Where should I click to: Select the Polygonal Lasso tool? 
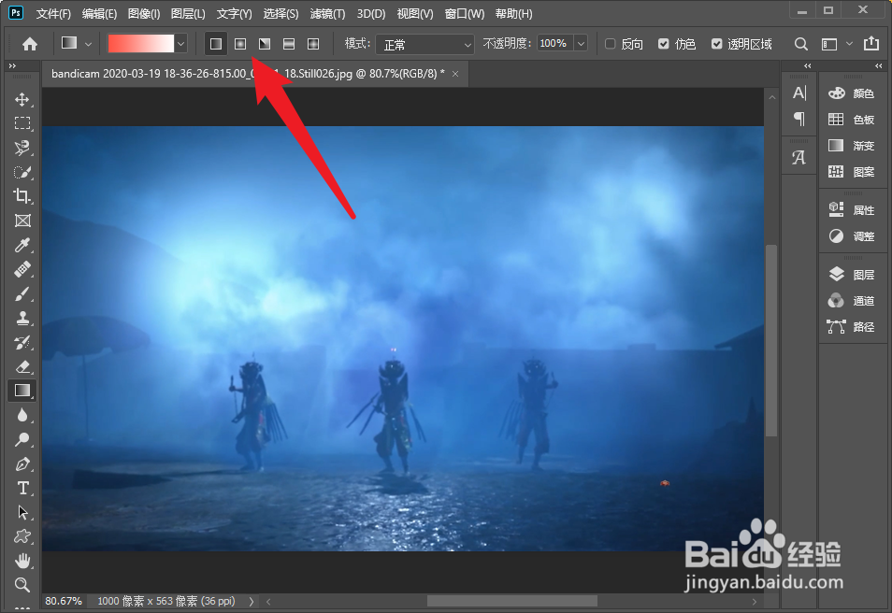[x=22, y=148]
